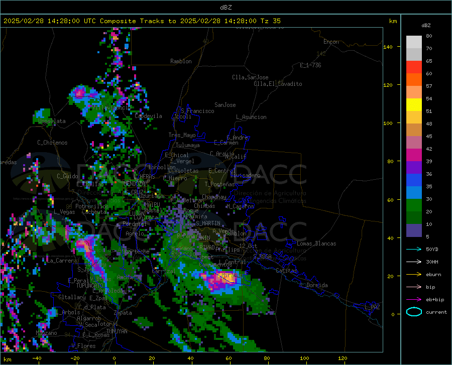Click the cyan 50YD track arrow in legend
The width and height of the screenshot is (452, 365).
[414, 249]
